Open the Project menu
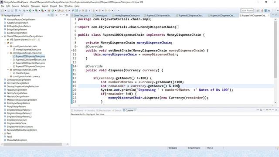 (x=53, y=6)
